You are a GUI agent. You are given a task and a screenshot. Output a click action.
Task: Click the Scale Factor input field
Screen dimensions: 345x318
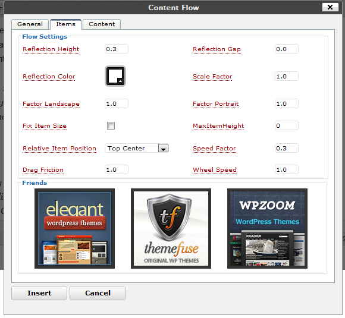tap(287, 76)
